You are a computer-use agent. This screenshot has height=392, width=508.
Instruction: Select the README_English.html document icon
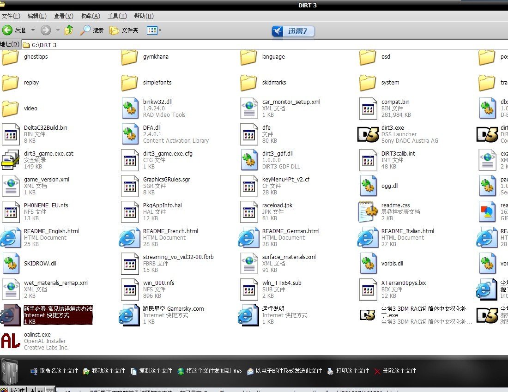10,238
